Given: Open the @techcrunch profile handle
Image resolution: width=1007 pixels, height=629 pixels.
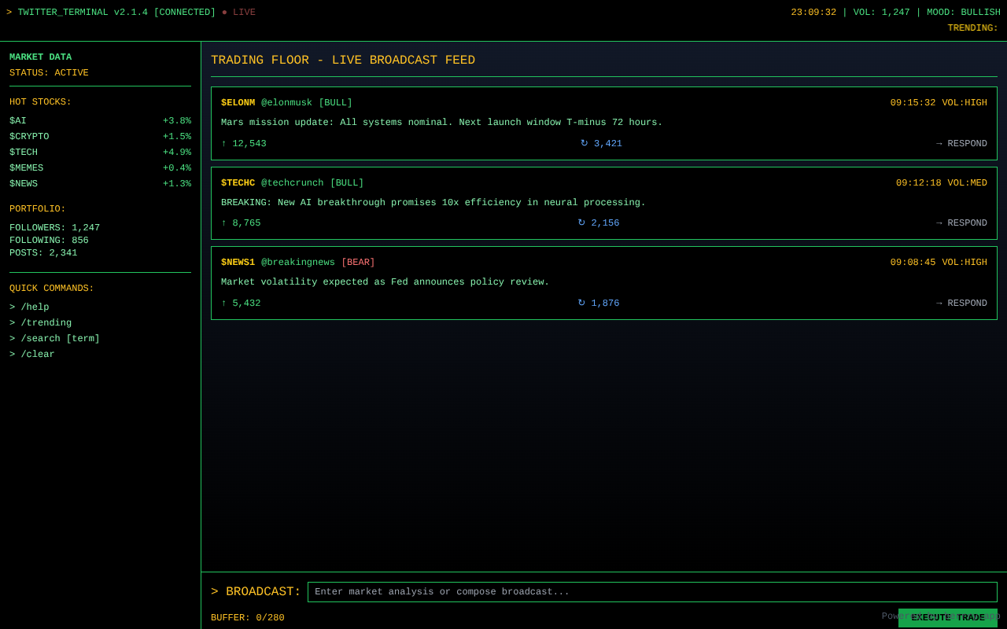Looking at the screenshot, I should tap(292, 183).
